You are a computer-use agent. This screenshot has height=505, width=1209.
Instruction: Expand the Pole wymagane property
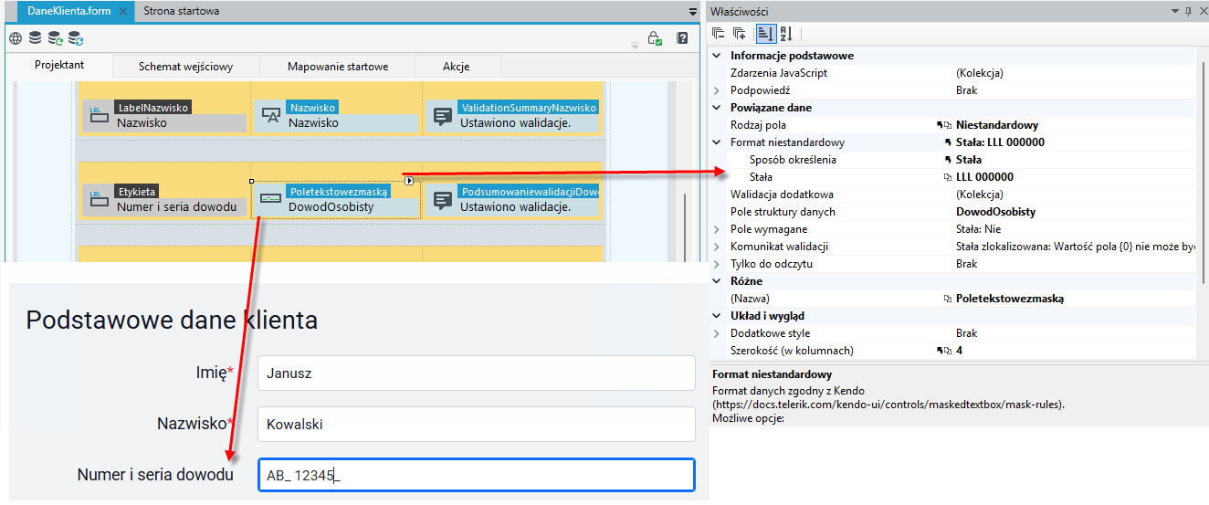(x=717, y=229)
